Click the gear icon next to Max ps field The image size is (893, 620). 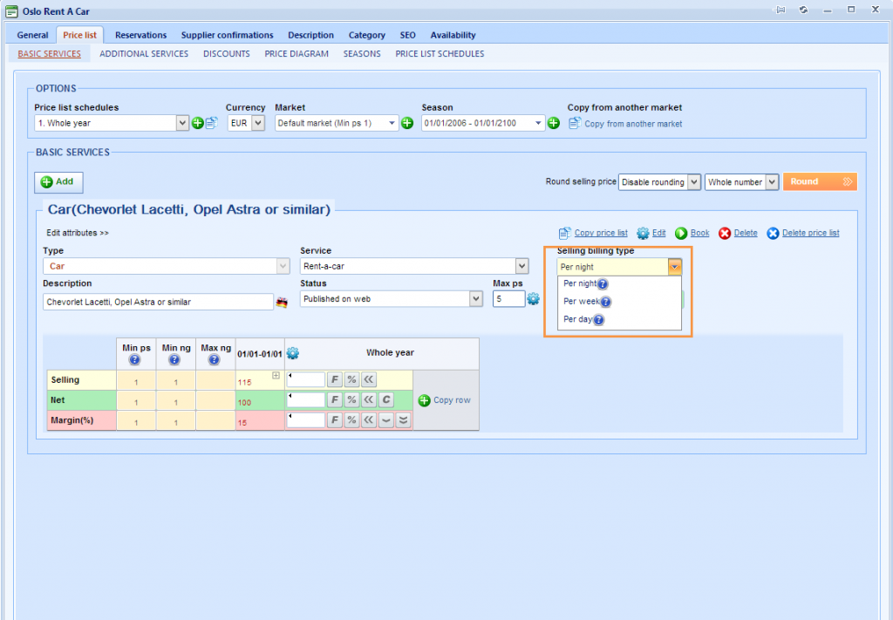point(533,298)
